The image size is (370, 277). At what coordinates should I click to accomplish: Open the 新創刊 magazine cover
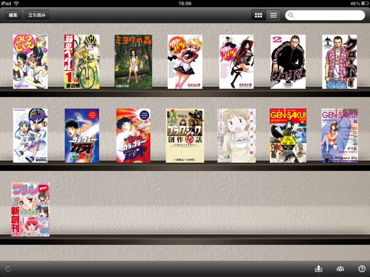(x=31, y=209)
